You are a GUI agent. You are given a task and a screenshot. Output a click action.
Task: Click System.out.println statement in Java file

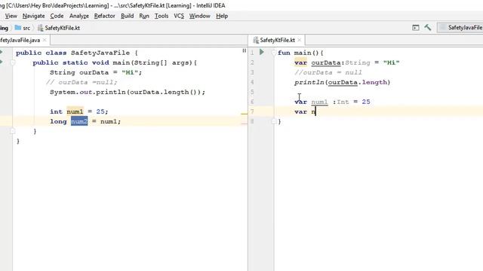[x=128, y=92]
